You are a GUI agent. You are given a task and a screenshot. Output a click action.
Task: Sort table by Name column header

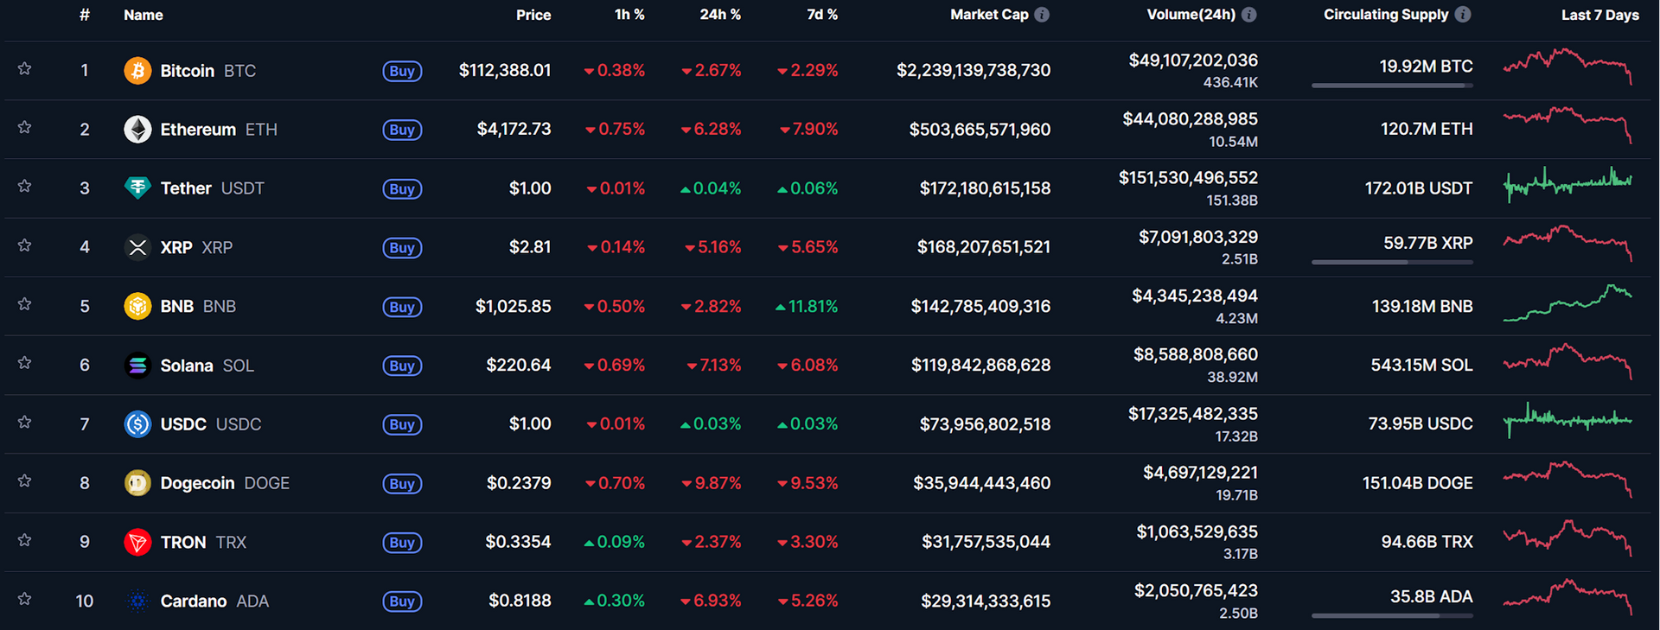point(144,15)
